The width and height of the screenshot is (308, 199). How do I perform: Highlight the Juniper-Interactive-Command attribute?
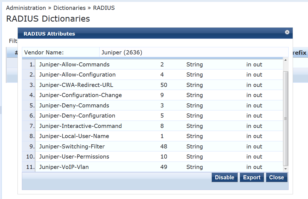[80, 126]
